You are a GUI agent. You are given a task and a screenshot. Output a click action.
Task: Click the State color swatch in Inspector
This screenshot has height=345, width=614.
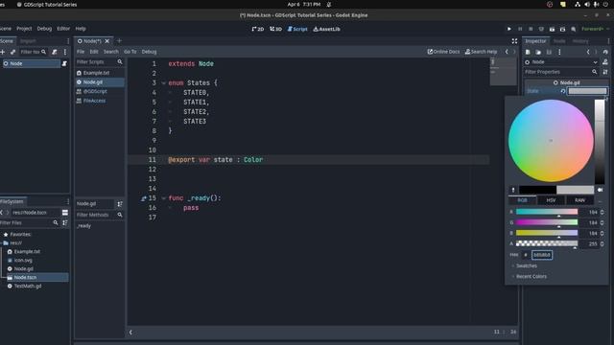pos(588,91)
